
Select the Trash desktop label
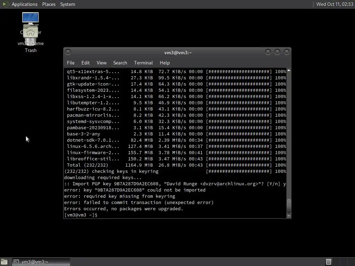coord(31,50)
